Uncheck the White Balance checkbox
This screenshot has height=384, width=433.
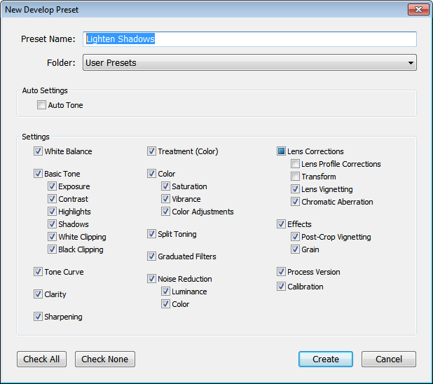coord(38,151)
